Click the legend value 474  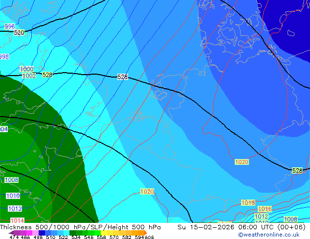pos(14,237)
